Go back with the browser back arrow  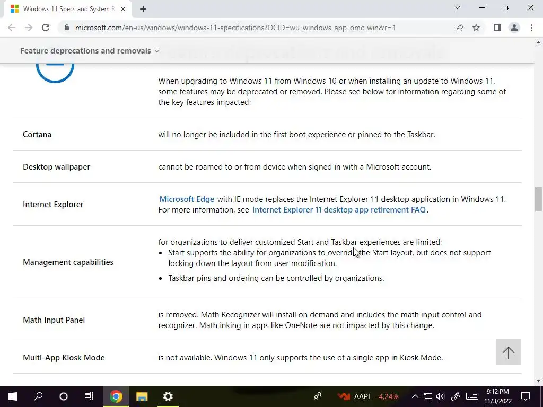click(12, 28)
